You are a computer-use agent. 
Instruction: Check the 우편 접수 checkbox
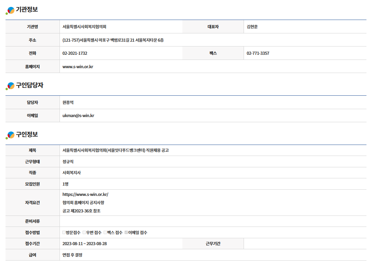[x=84, y=233]
